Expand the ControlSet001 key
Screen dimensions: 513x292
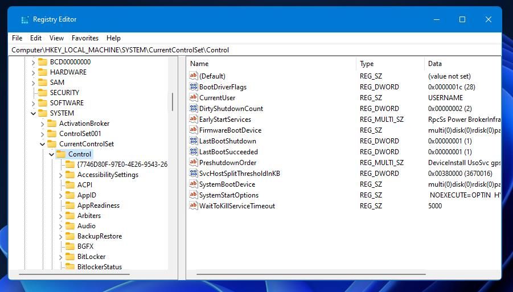(x=42, y=134)
